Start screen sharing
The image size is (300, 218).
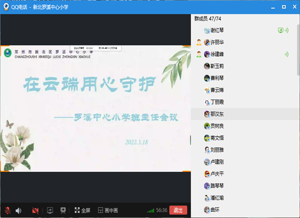pos(50,211)
